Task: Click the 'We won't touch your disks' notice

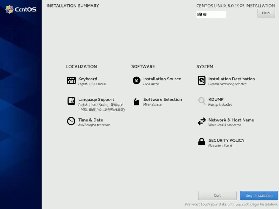Action: point(231,204)
